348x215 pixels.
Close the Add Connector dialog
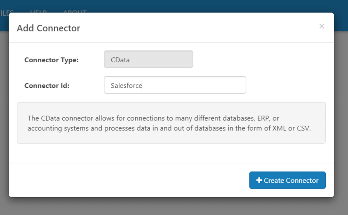point(322,26)
